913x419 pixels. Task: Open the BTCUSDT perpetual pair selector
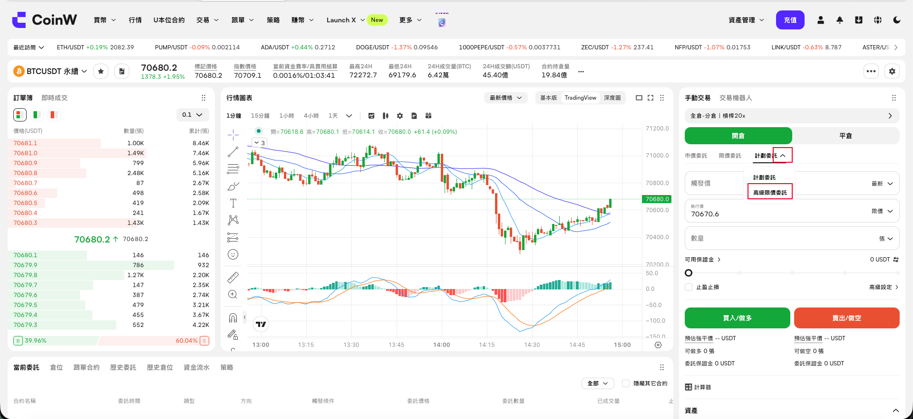click(51, 71)
